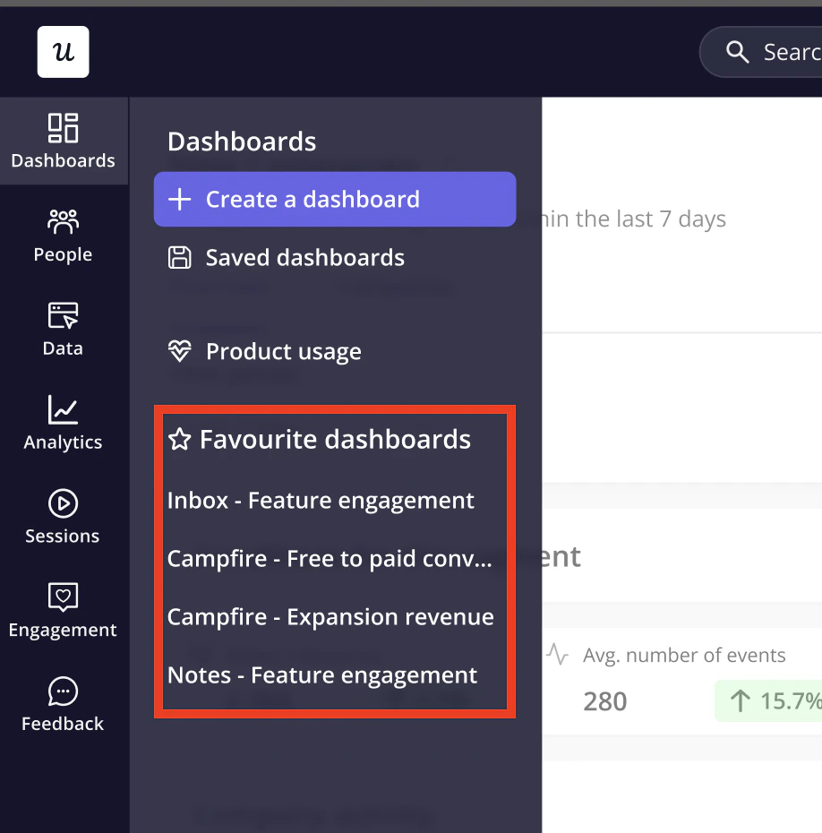
Task: Click the Product usage heart icon
Action: [x=179, y=351]
